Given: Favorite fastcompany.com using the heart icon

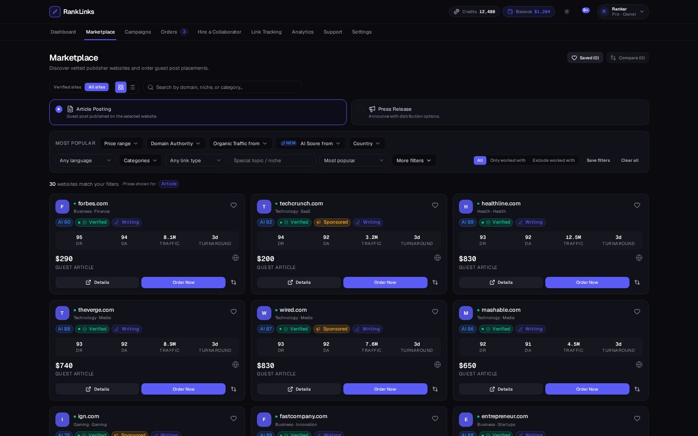Looking at the screenshot, I should point(435,419).
